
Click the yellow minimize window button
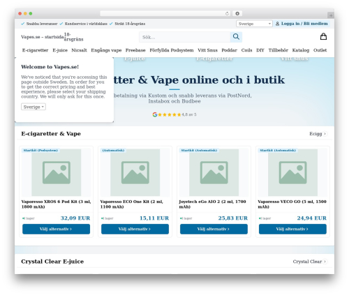pyautogui.click(x=25, y=13)
